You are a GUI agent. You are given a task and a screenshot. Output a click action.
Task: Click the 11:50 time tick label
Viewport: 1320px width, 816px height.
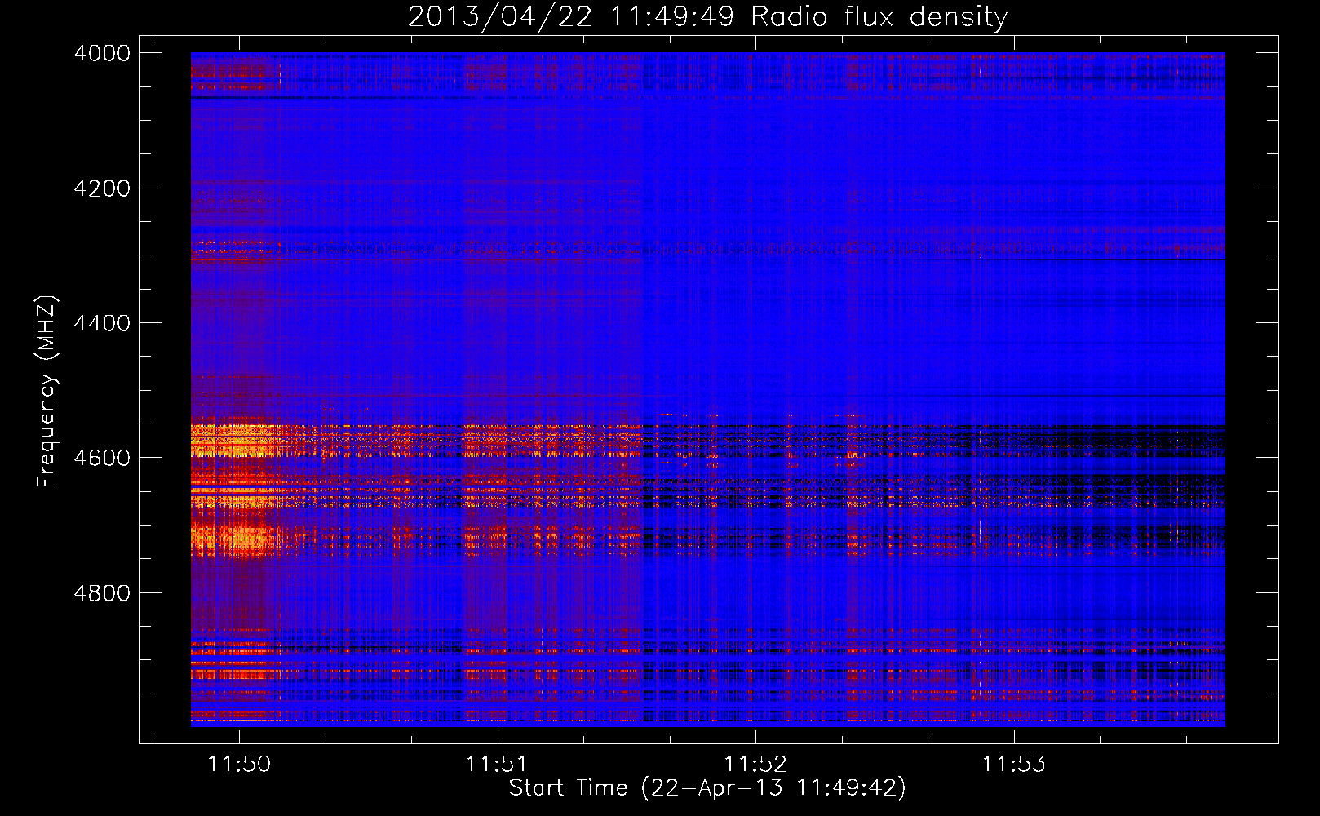coord(239,764)
